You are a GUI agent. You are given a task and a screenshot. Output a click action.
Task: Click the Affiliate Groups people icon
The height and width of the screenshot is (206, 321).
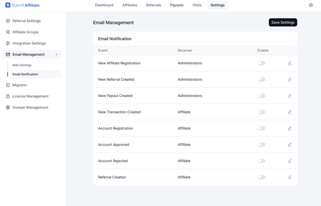tap(8, 32)
